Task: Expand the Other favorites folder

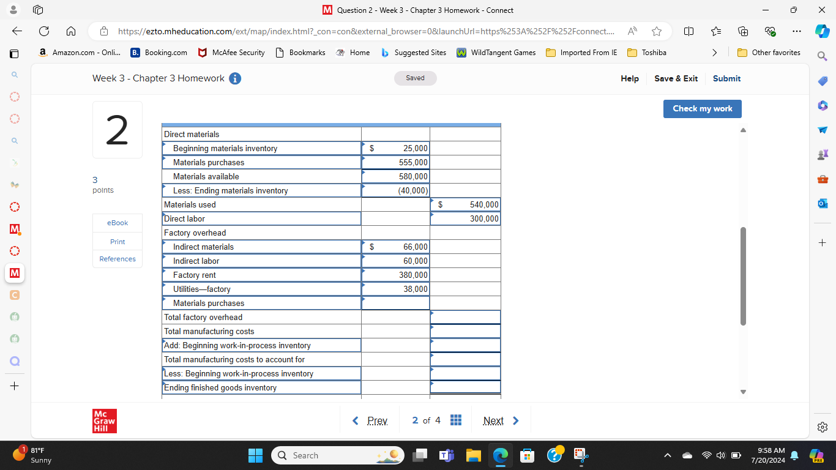Action: [769, 53]
